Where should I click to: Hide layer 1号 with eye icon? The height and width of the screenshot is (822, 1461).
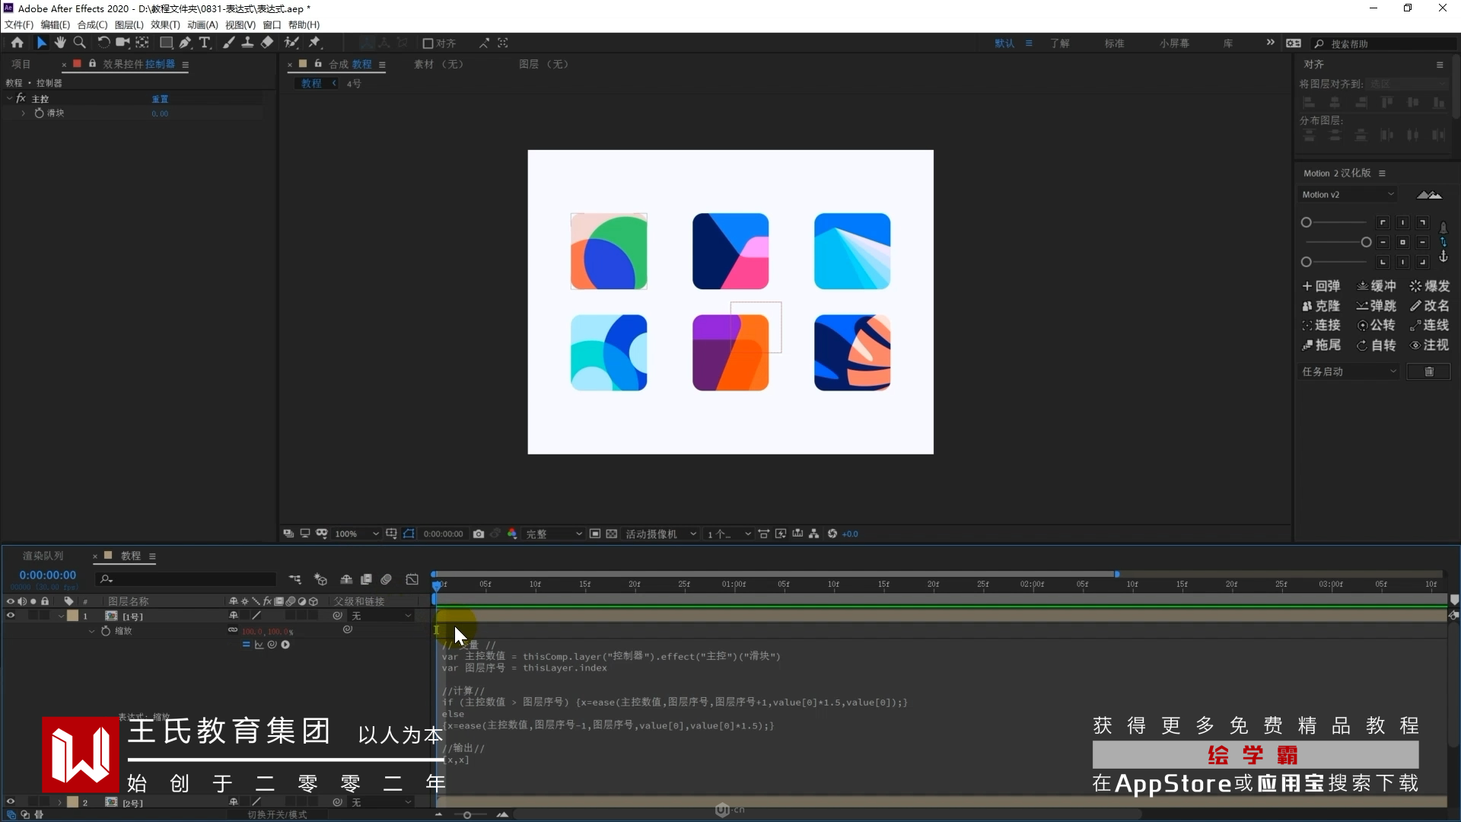(x=11, y=616)
